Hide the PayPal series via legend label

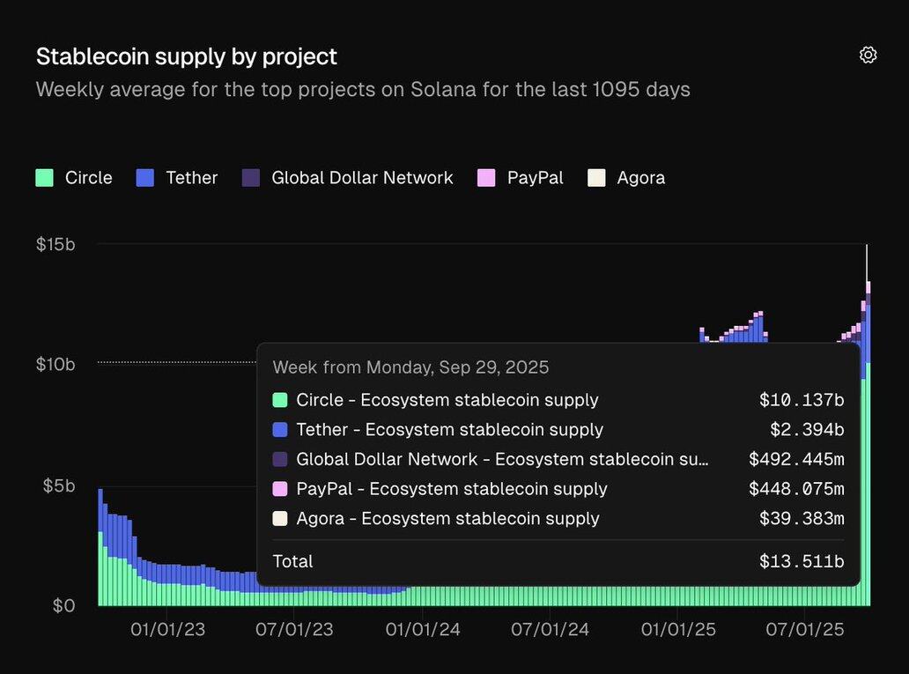pyautogui.click(x=535, y=178)
